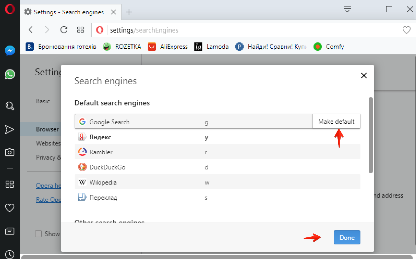Open Facebook Messenger in the sidebar
416x259 pixels.
10,51
